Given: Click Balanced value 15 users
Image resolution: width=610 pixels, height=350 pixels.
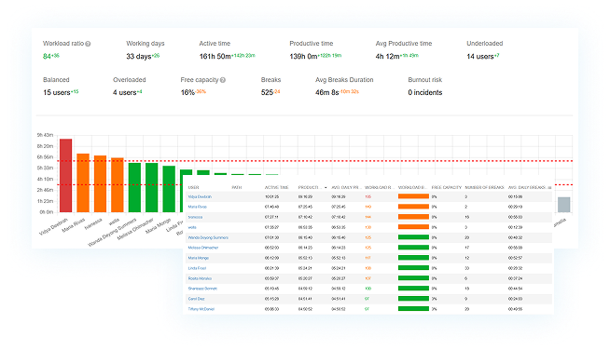Looking at the screenshot, I should [56, 93].
